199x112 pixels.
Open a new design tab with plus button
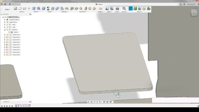[x=181, y=4]
